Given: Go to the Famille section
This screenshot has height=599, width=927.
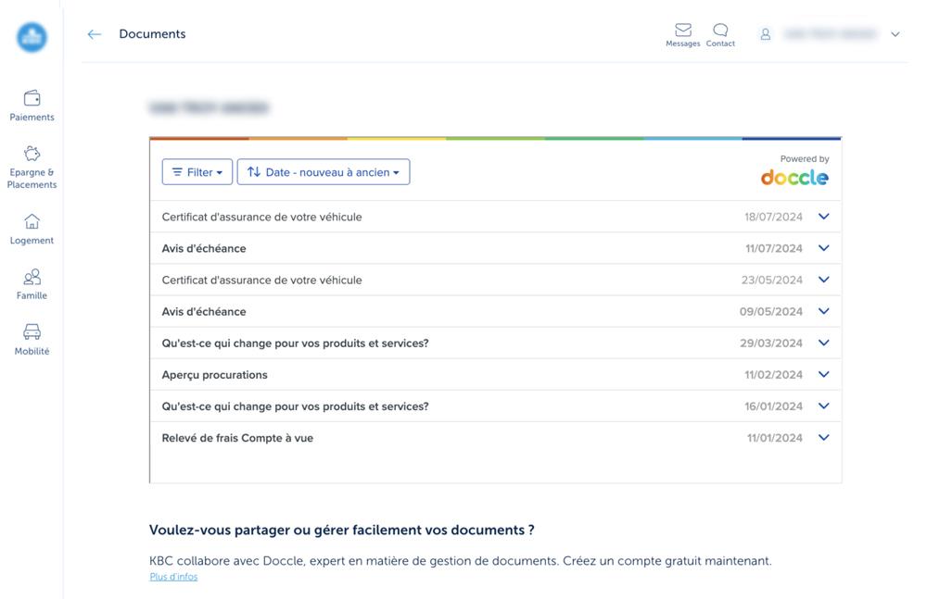Looking at the screenshot, I should click(x=32, y=283).
